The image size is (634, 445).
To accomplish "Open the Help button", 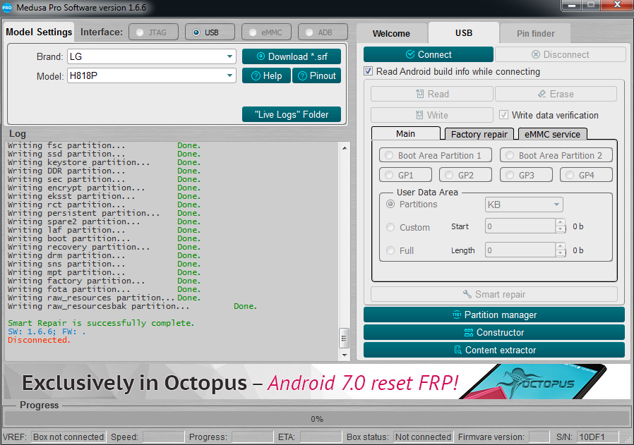I will tap(266, 76).
